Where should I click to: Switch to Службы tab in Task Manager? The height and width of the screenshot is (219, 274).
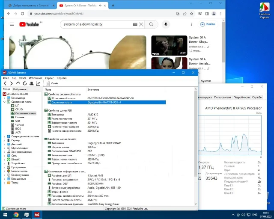pos(257,97)
